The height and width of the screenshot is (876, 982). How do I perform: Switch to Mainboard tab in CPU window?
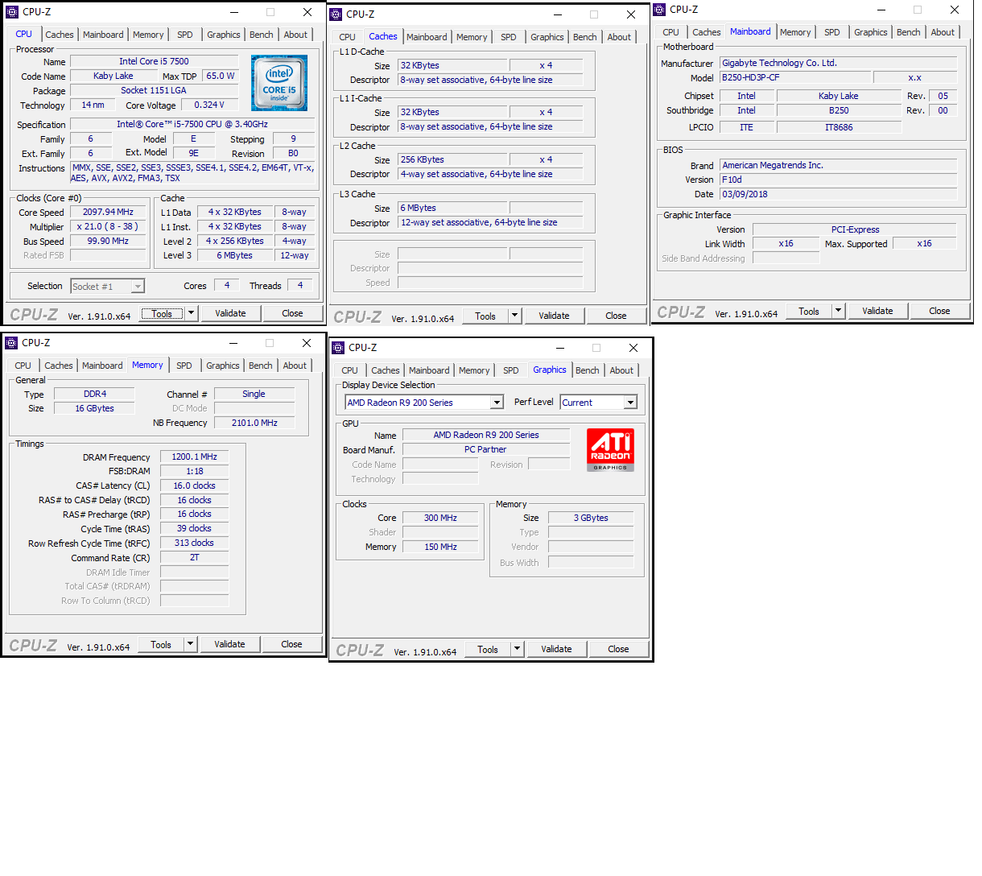point(103,35)
